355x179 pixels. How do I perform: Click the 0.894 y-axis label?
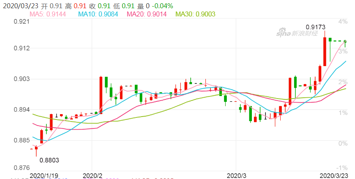22,110
